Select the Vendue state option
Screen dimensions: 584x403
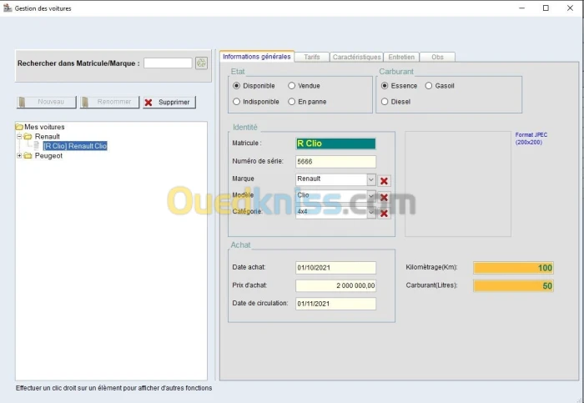tap(291, 86)
